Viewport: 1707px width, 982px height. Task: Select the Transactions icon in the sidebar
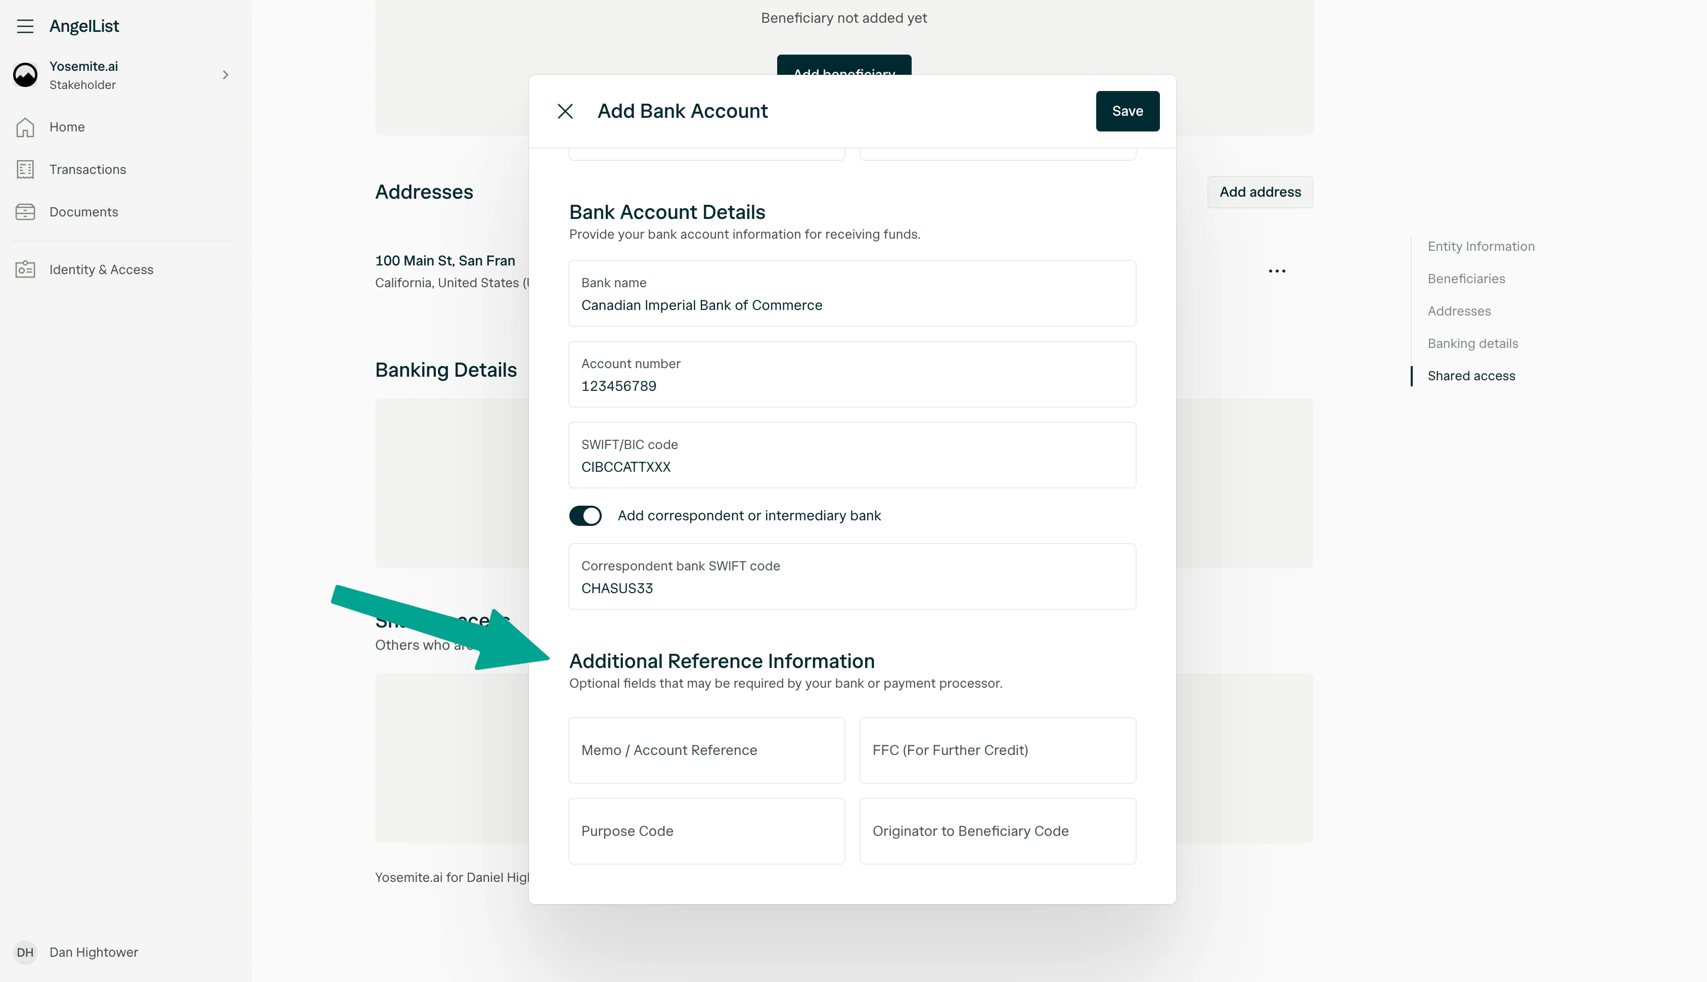[25, 169]
